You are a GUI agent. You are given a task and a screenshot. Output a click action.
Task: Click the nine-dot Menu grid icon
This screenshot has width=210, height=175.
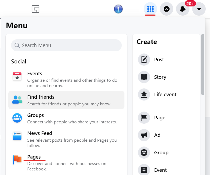pyautogui.click(x=150, y=9)
